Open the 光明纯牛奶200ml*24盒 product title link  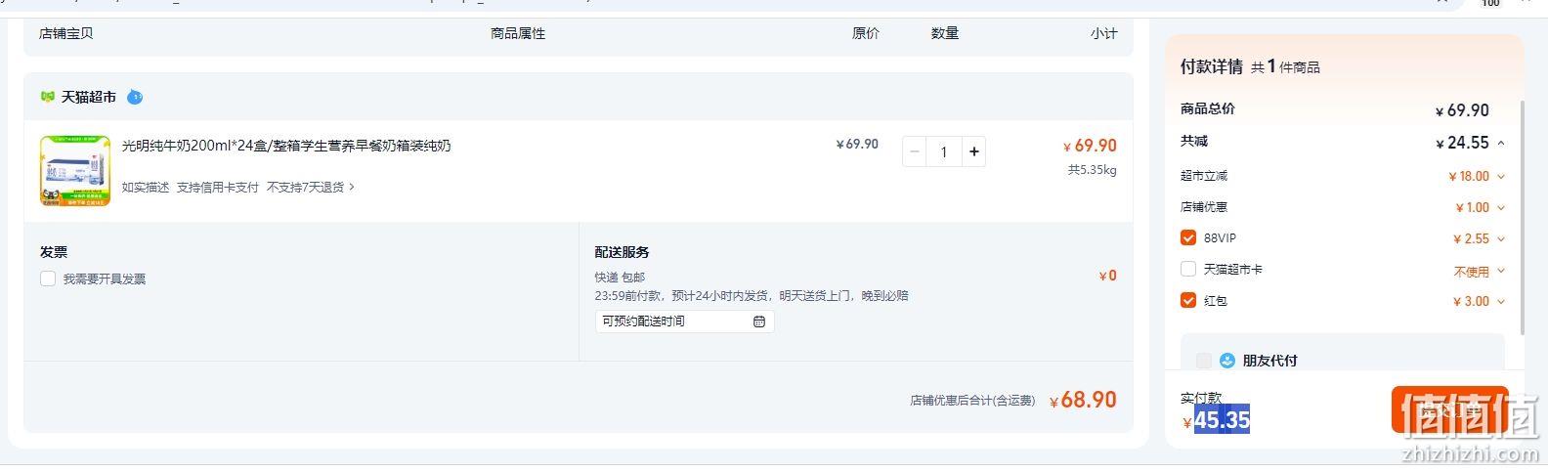(x=286, y=146)
